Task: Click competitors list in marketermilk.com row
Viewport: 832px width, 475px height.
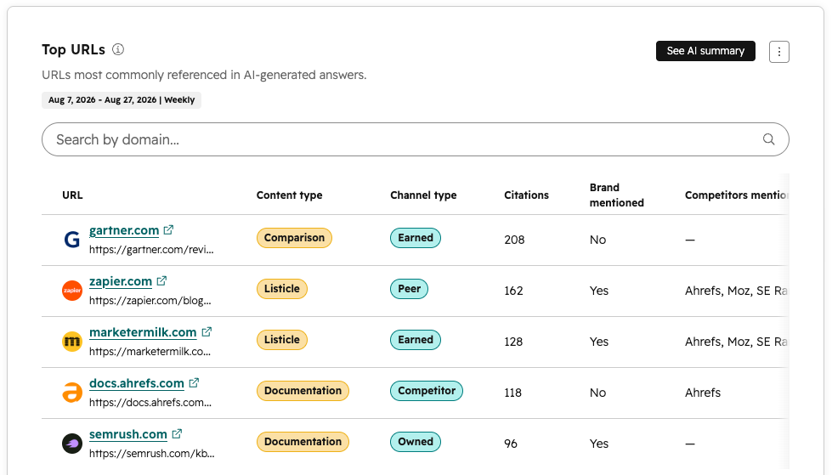Action: pos(737,342)
